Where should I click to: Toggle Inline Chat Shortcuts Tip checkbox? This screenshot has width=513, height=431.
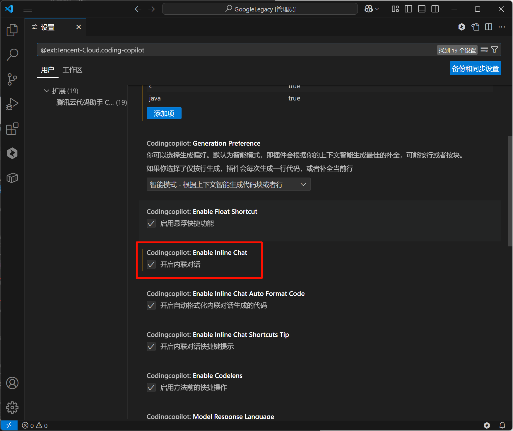151,347
